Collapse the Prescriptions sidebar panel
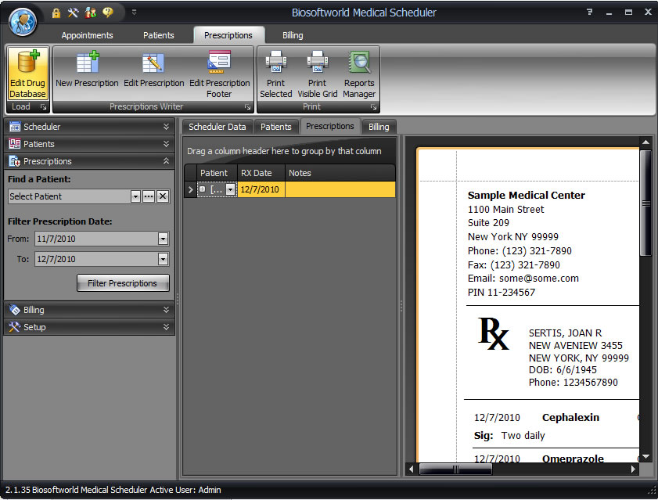The image size is (658, 500). 89,160
